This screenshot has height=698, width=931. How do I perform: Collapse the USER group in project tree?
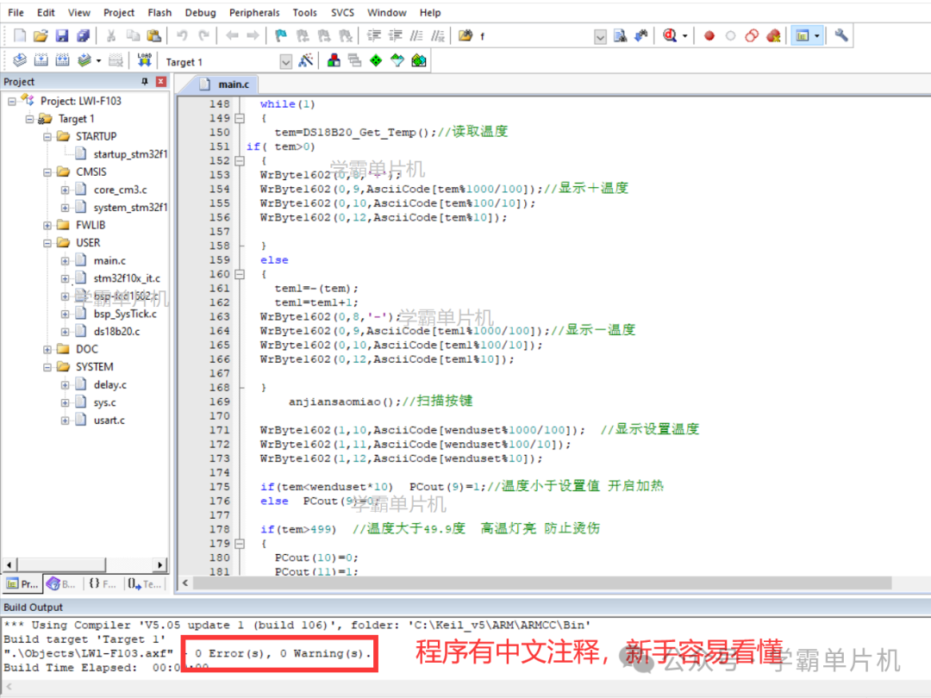[47, 243]
